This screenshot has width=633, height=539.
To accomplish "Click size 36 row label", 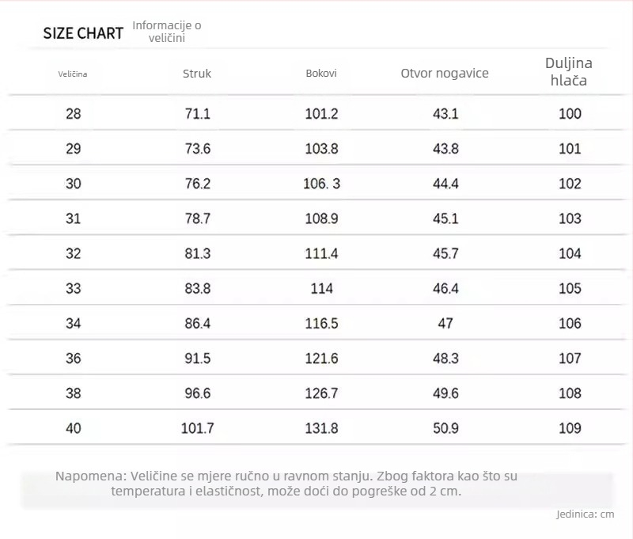I will click(x=74, y=358).
